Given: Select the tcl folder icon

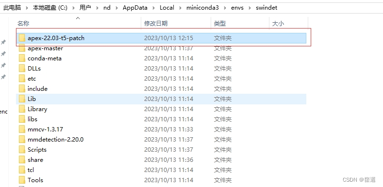Looking at the screenshot, I should 22,170.
